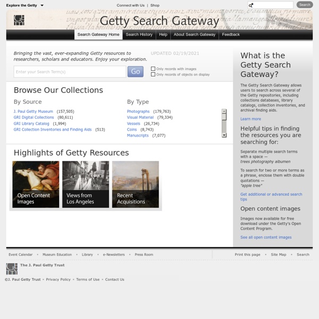
Task: Browse Photographs type
Action: click(138, 112)
